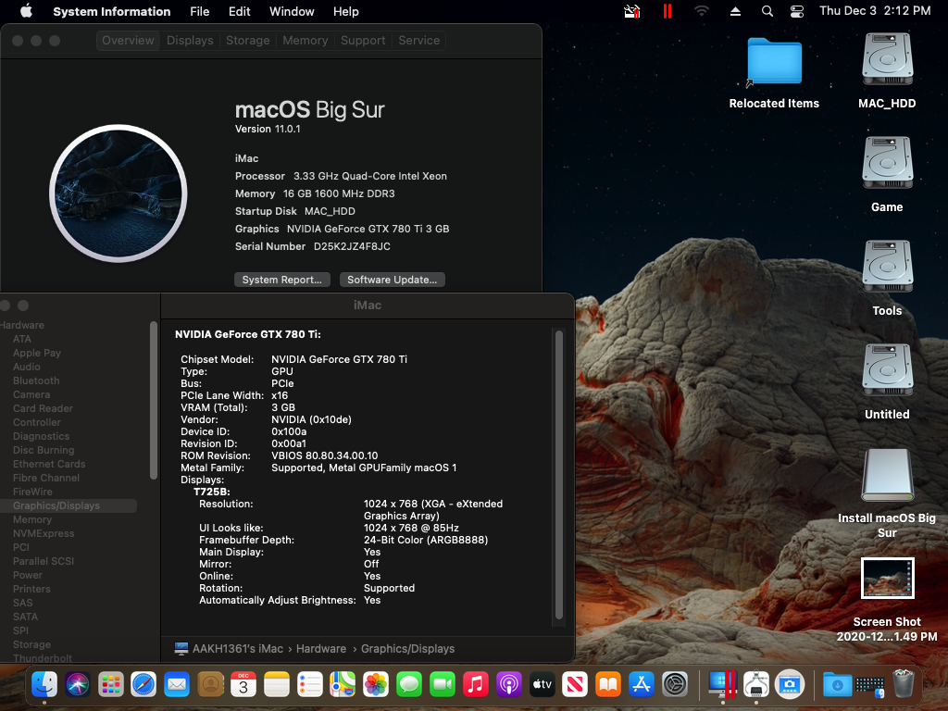Open the Apple menu
Viewport: 948px width, 711px height.
tap(26, 11)
